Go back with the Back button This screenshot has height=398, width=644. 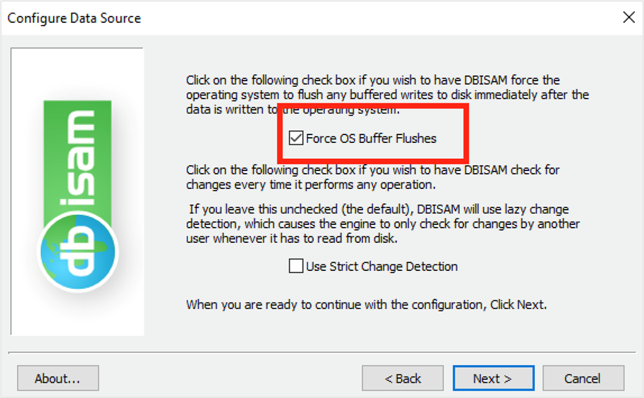[402, 379]
